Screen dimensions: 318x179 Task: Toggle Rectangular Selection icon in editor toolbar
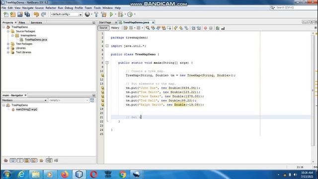(x=169, y=28)
